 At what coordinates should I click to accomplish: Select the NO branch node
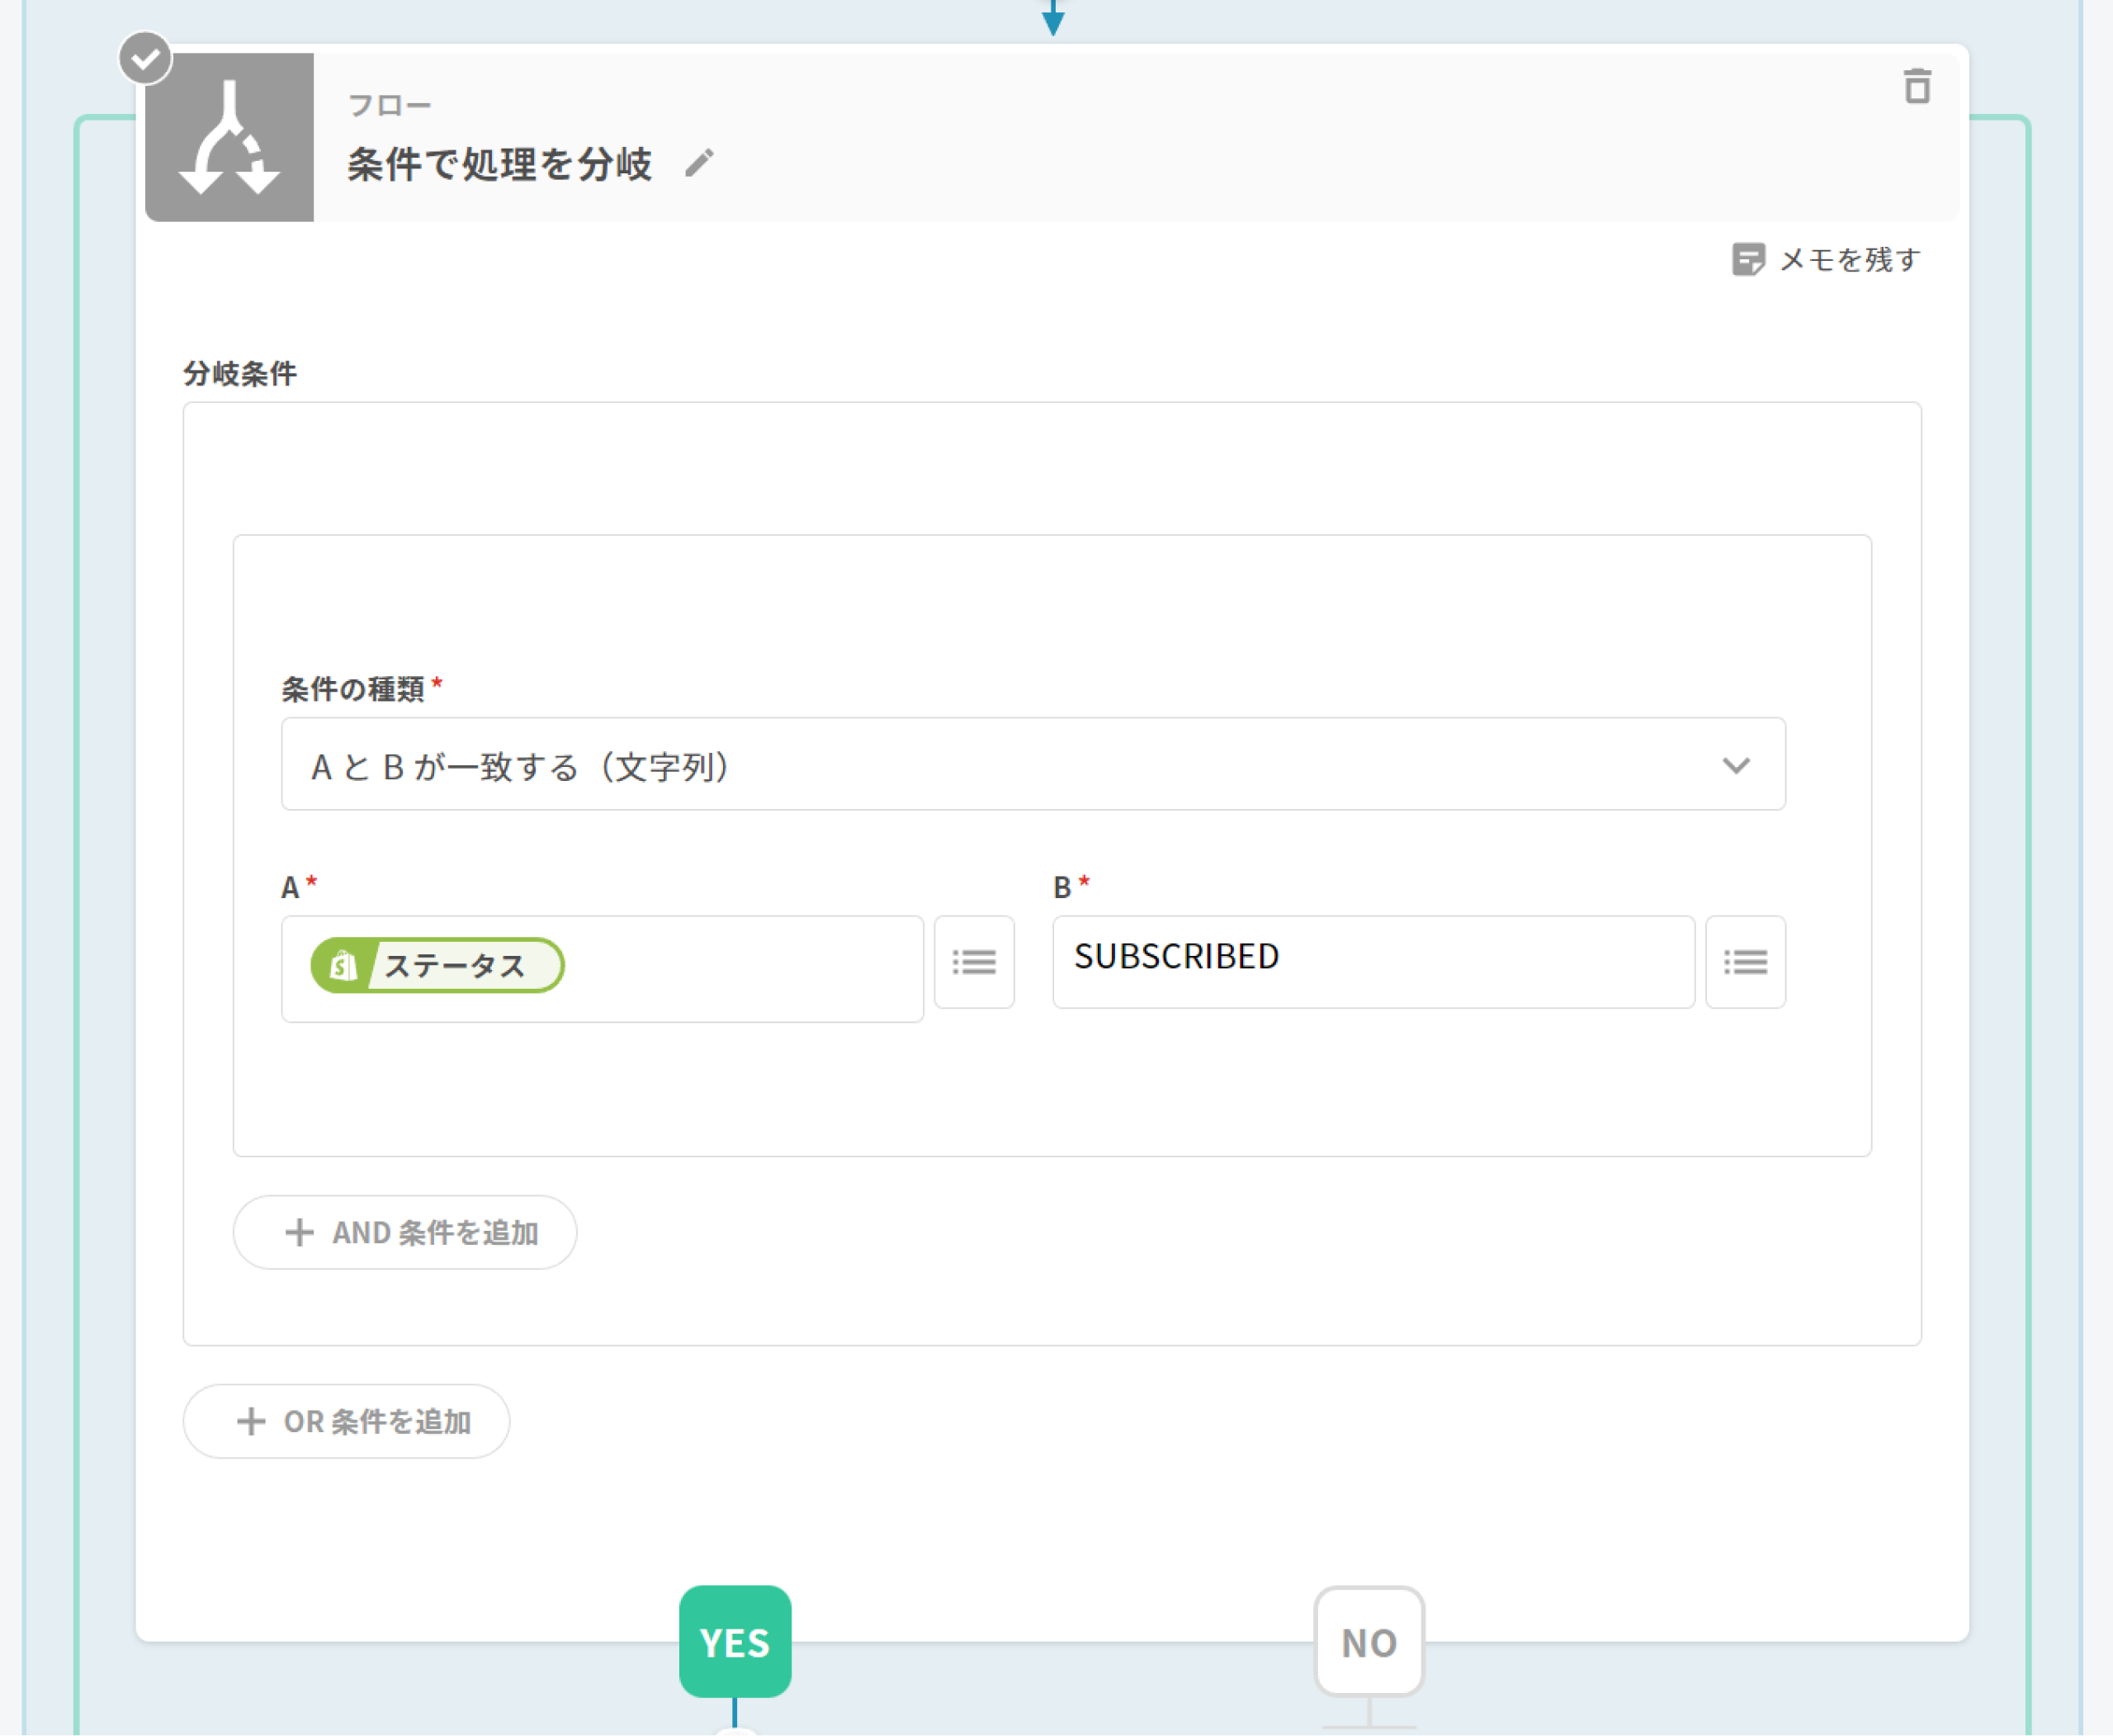point(1368,1641)
